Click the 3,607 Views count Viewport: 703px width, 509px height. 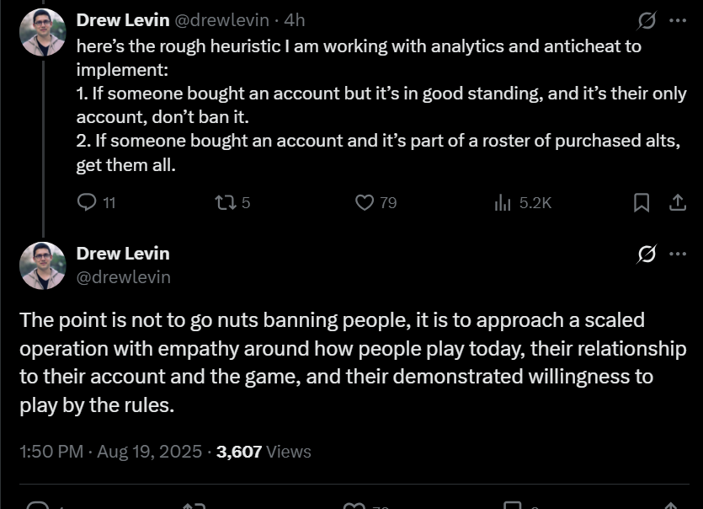click(264, 452)
